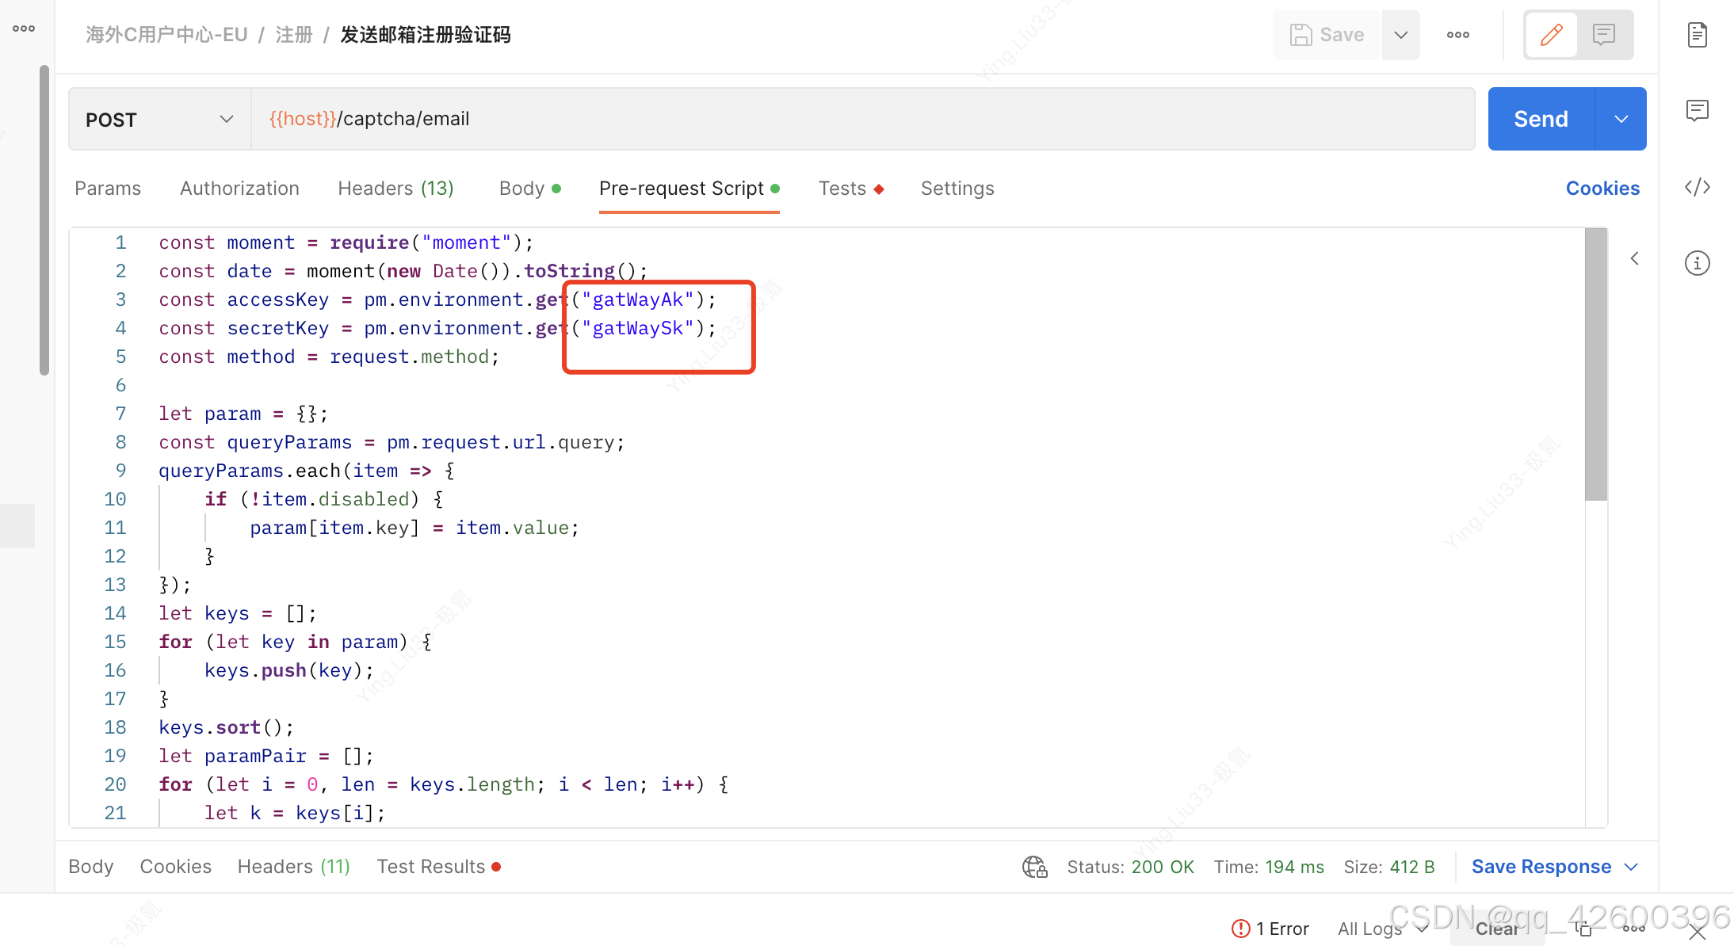Image resolution: width=1734 pixels, height=946 pixels.
Task: Open the comments icon in right sidebar
Action: pos(1697,110)
